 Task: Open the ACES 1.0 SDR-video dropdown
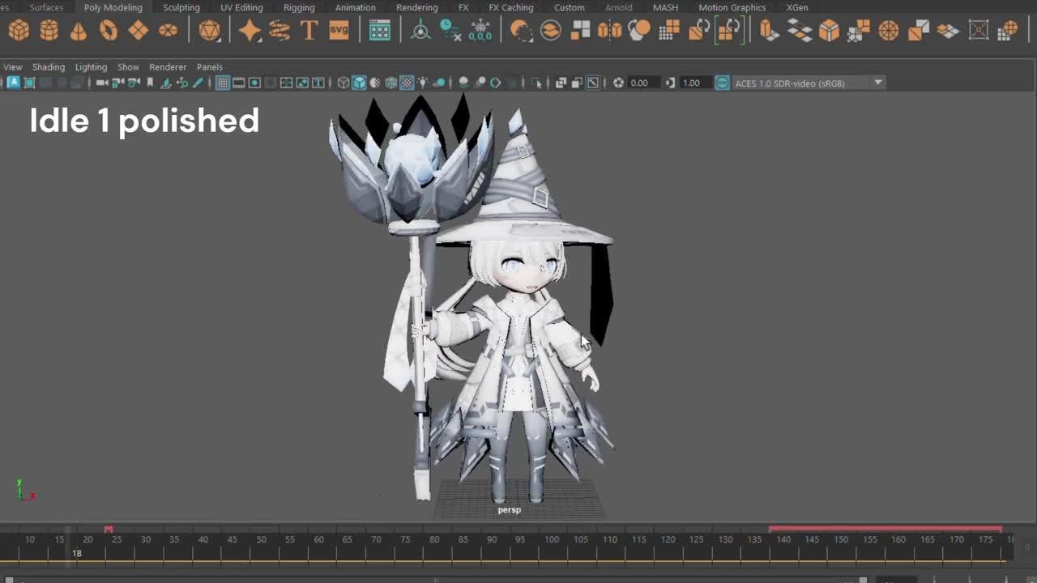pos(809,83)
